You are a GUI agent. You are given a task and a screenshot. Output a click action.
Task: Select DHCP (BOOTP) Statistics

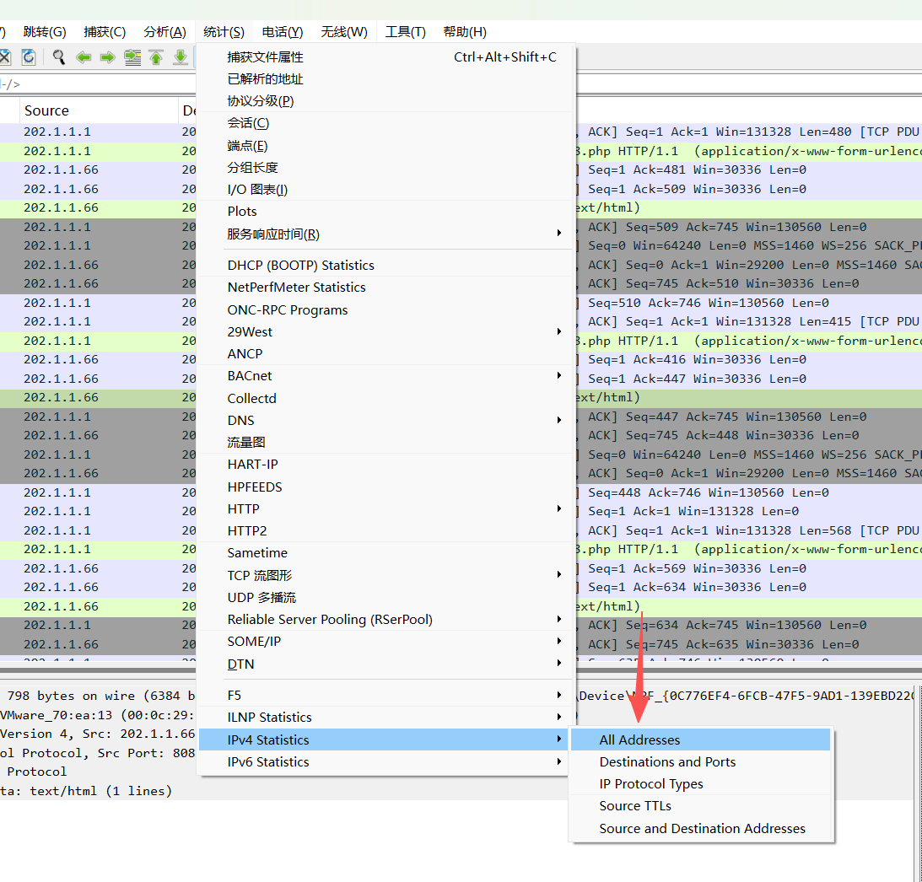pyautogui.click(x=386, y=266)
